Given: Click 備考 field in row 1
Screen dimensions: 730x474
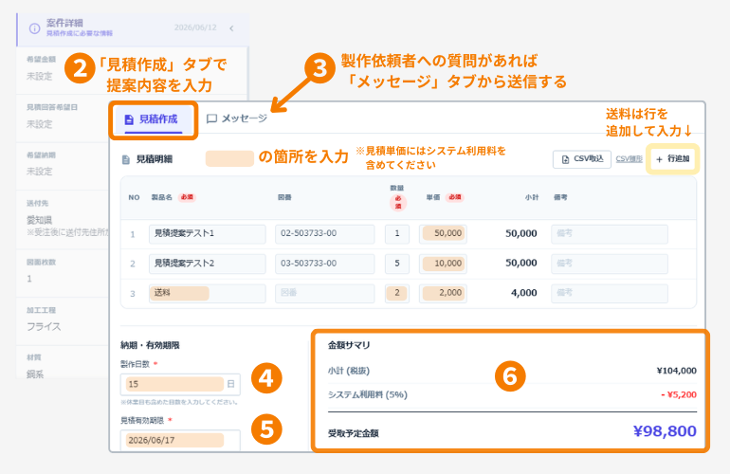Looking at the screenshot, I should (x=610, y=234).
